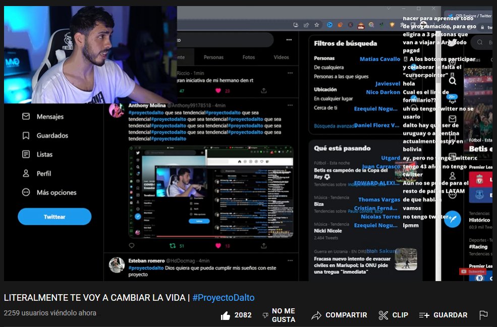Open the three-dot menu on Esteban romero's tweet

(x=290, y=260)
